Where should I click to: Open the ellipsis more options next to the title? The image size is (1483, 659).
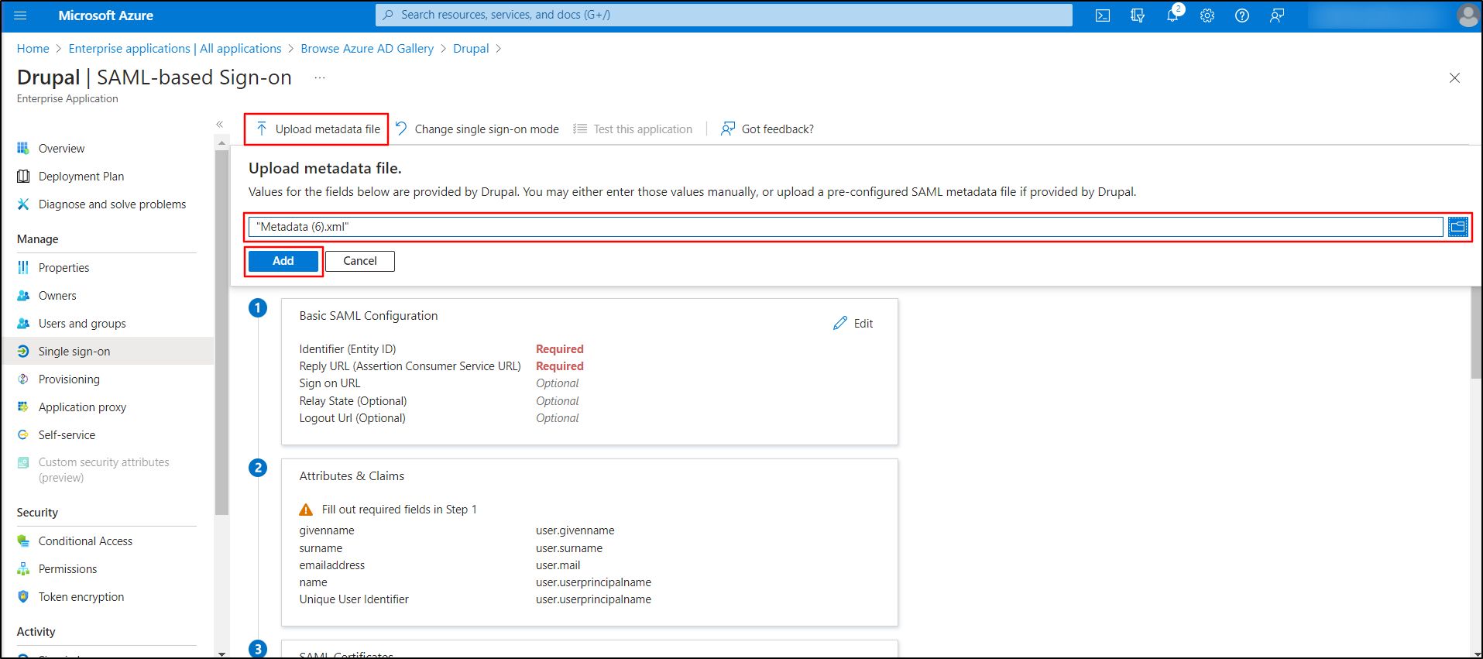click(320, 77)
